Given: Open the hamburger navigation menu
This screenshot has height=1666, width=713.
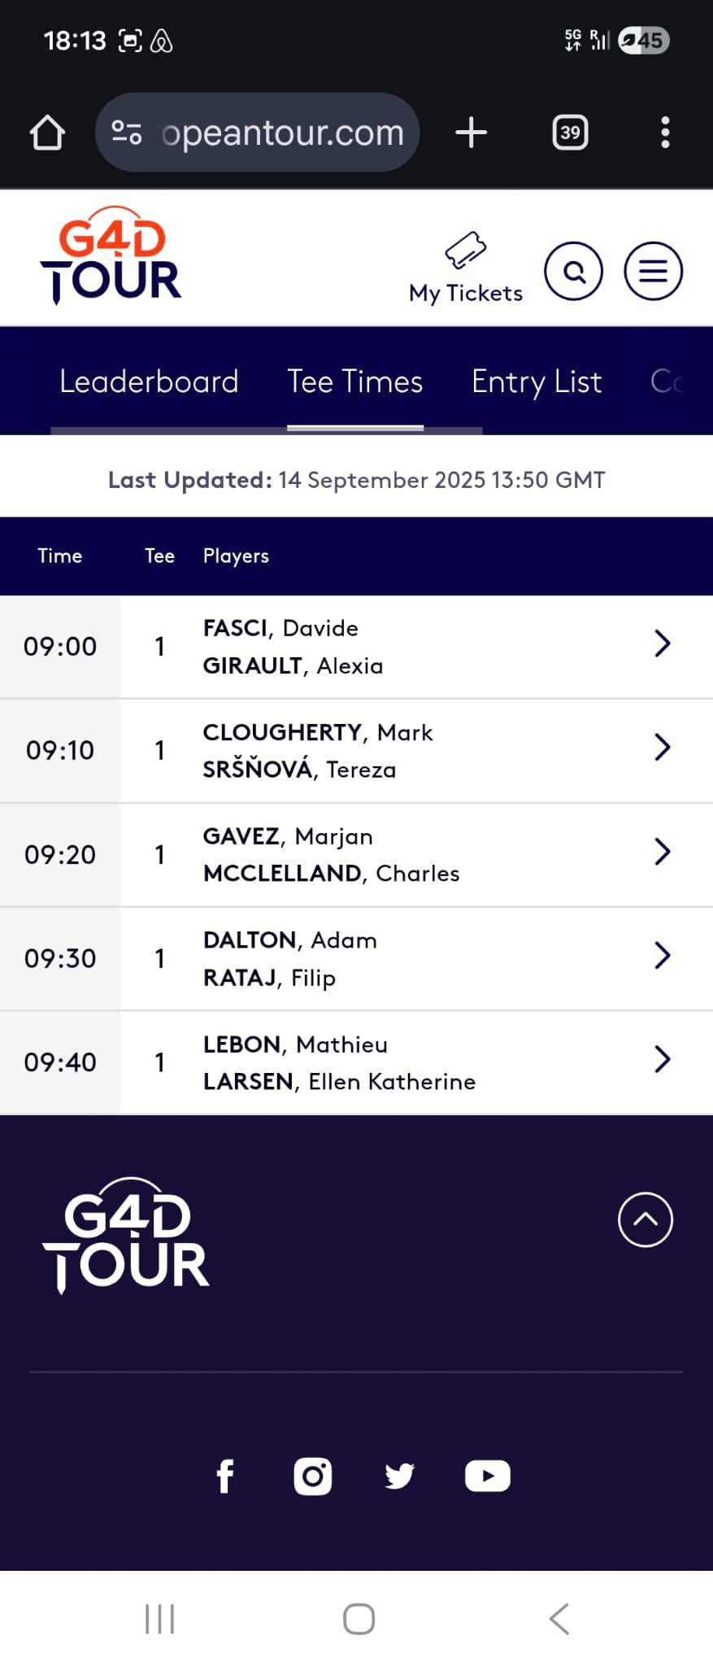Looking at the screenshot, I should pyautogui.click(x=653, y=271).
